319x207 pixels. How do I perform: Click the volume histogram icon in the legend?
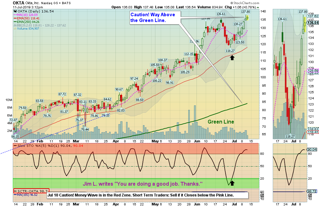[15, 28]
